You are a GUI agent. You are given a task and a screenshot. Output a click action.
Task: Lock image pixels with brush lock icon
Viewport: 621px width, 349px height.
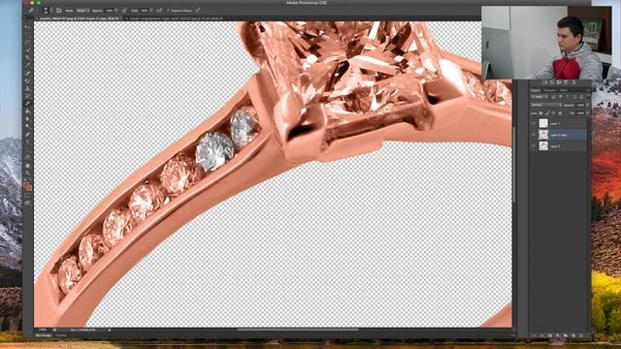tap(547, 113)
